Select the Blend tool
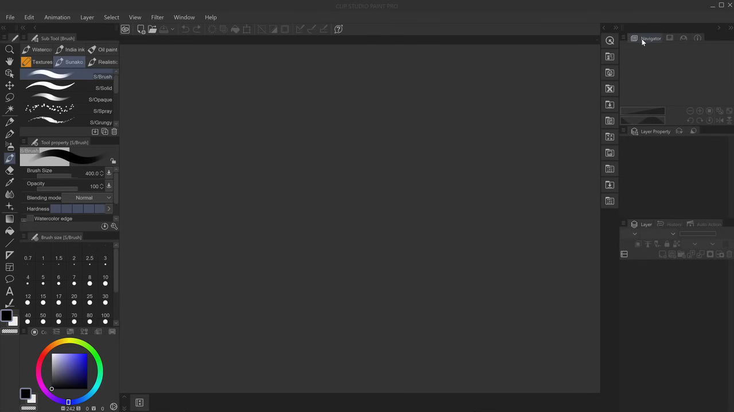 click(x=9, y=194)
